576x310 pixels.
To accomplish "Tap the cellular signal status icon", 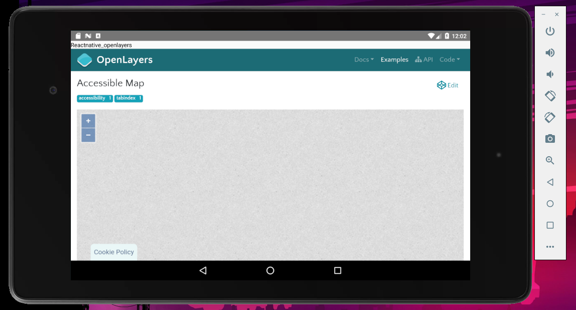I will pyautogui.click(x=440, y=36).
